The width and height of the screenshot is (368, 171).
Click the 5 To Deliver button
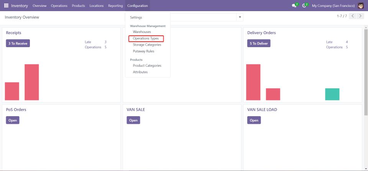[259, 43]
